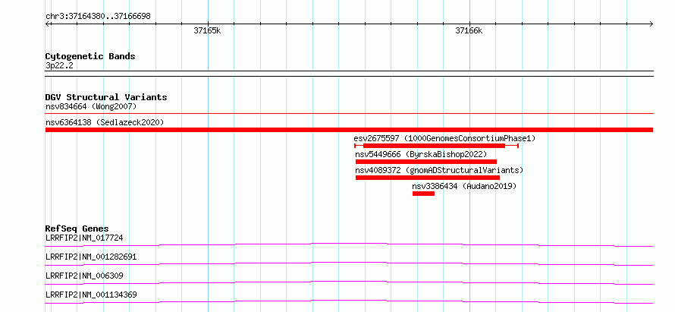Open transcript LRRFIP2|NM_017724 label
The image size is (675, 312).
[x=84, y=238]
